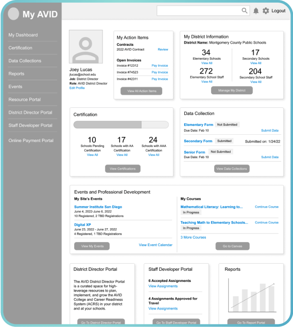Continue Course for Teaching Math to Elementary
The width and height of the screenshot is (293, 327).
coord(267,223)
